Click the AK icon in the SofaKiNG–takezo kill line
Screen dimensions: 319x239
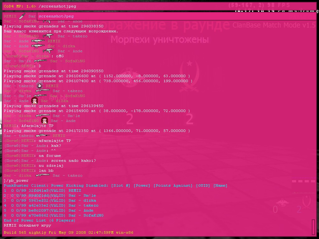[x=48, y=36]
